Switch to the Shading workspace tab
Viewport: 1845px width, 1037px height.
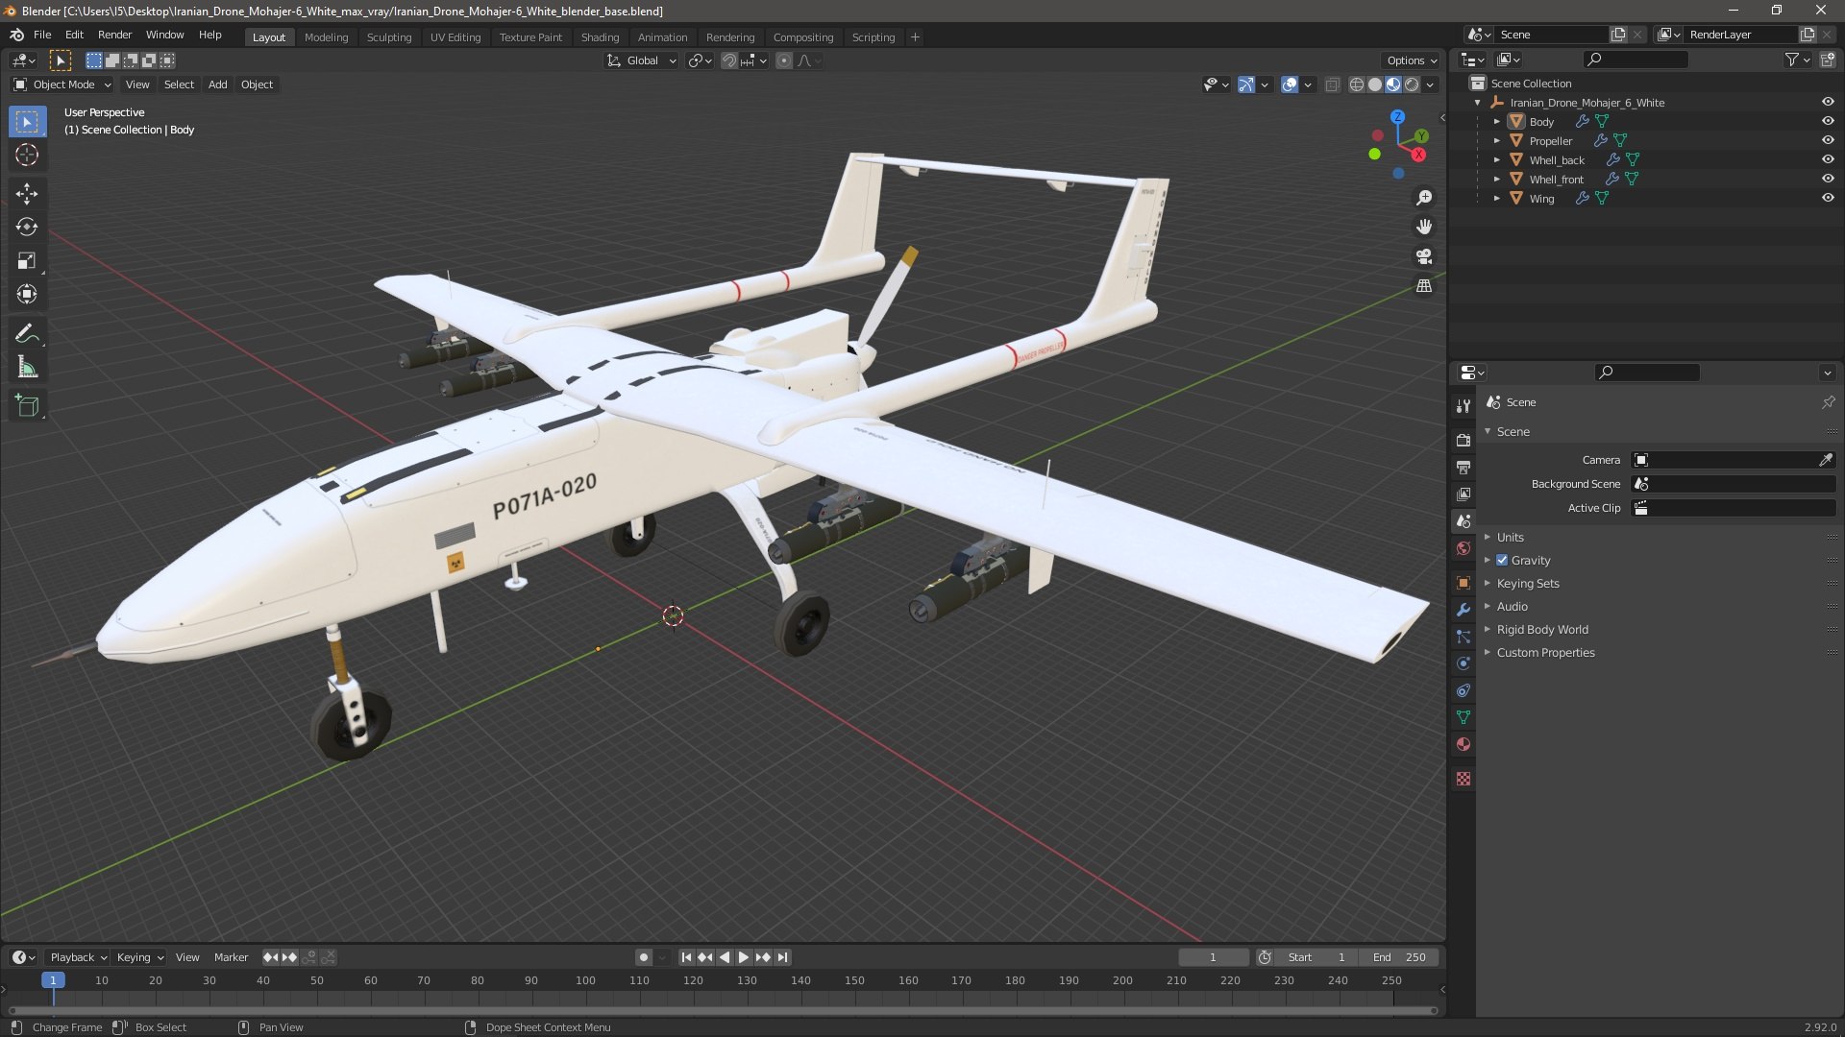pos(600,37)
